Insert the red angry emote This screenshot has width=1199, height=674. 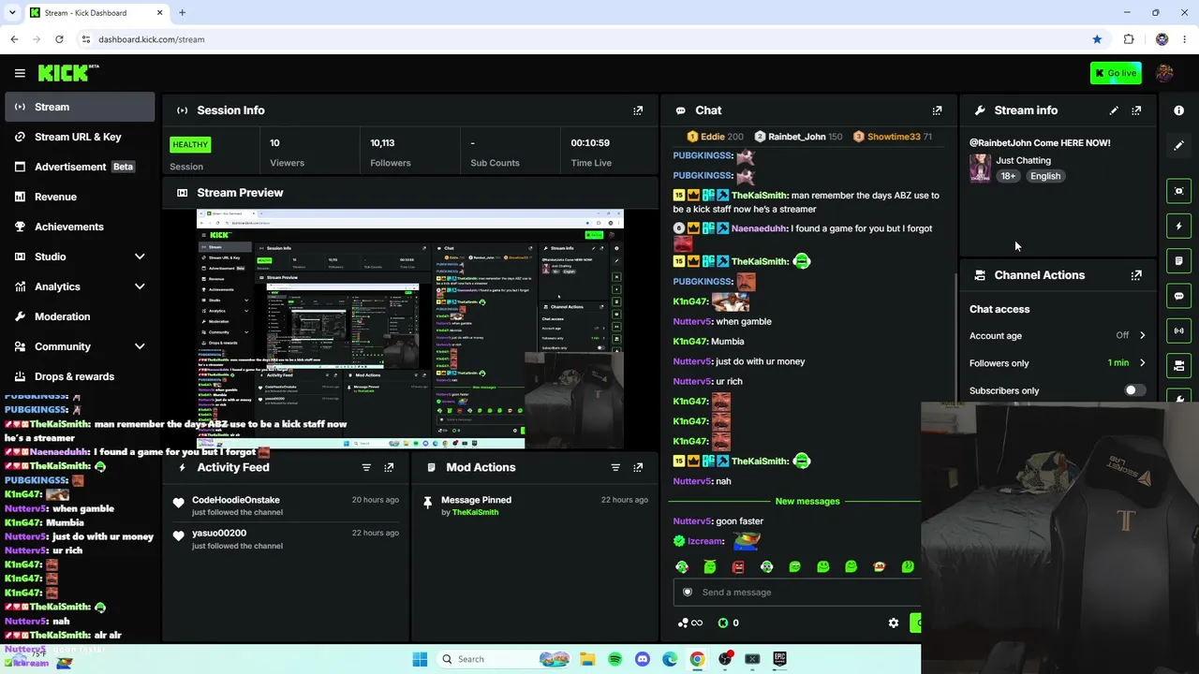(738, 566)
